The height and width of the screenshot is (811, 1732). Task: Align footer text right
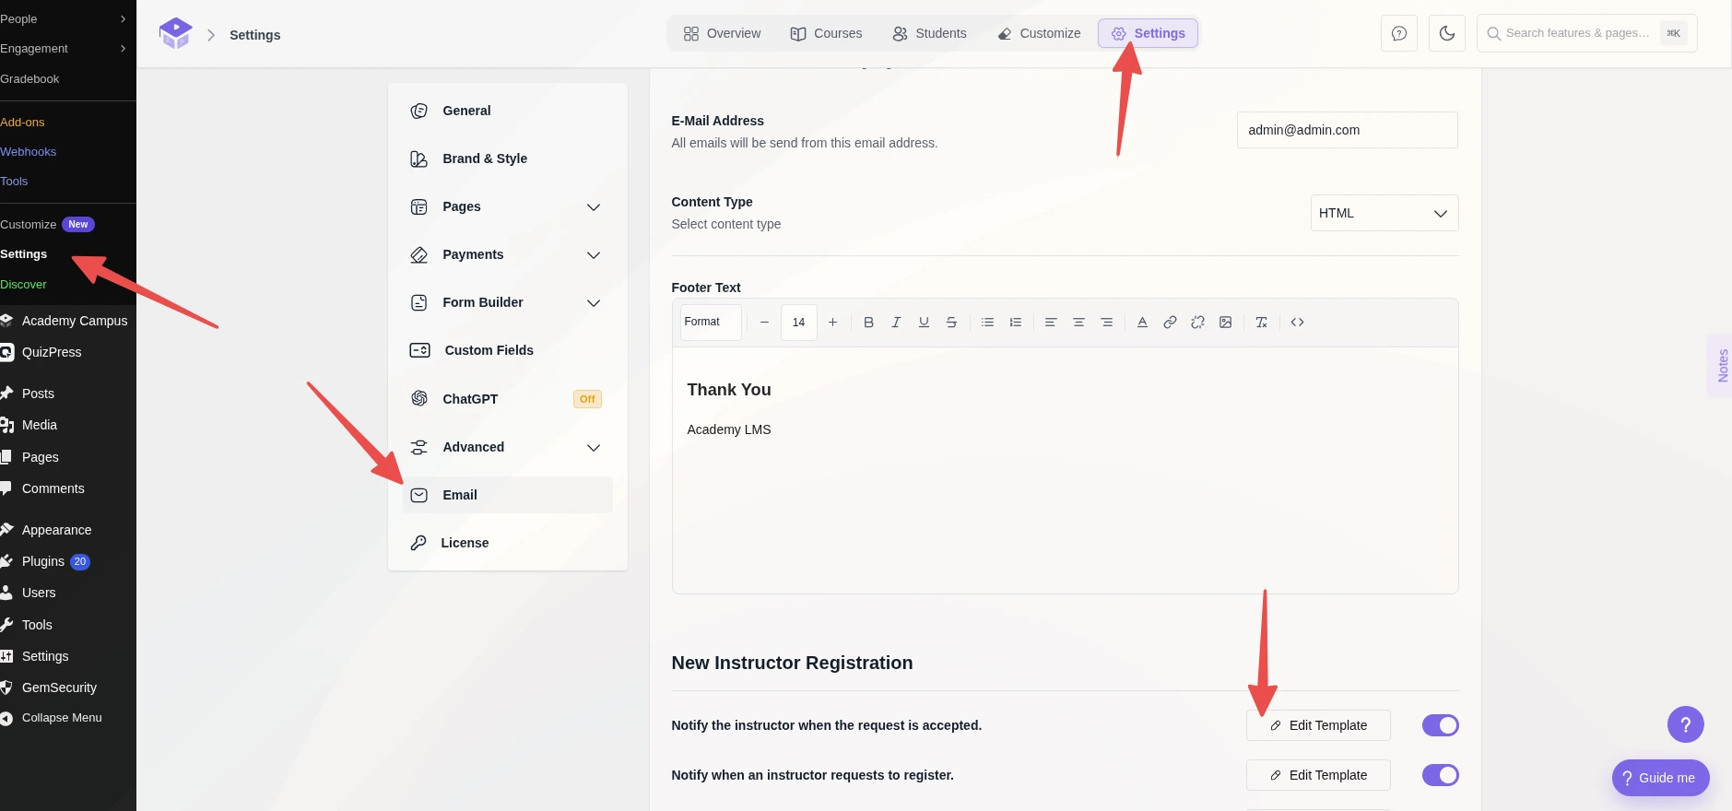coord(1107,323)
